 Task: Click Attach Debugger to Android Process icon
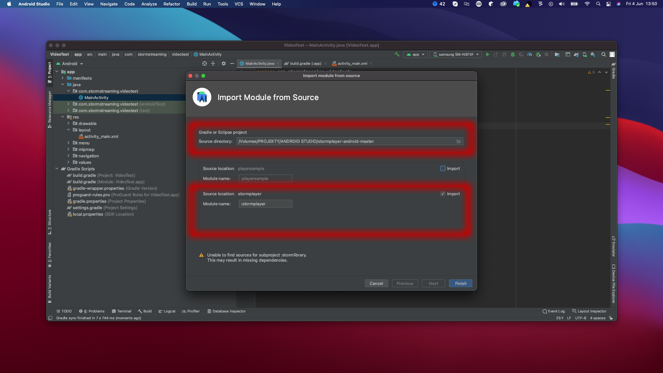tap(538, 54)
